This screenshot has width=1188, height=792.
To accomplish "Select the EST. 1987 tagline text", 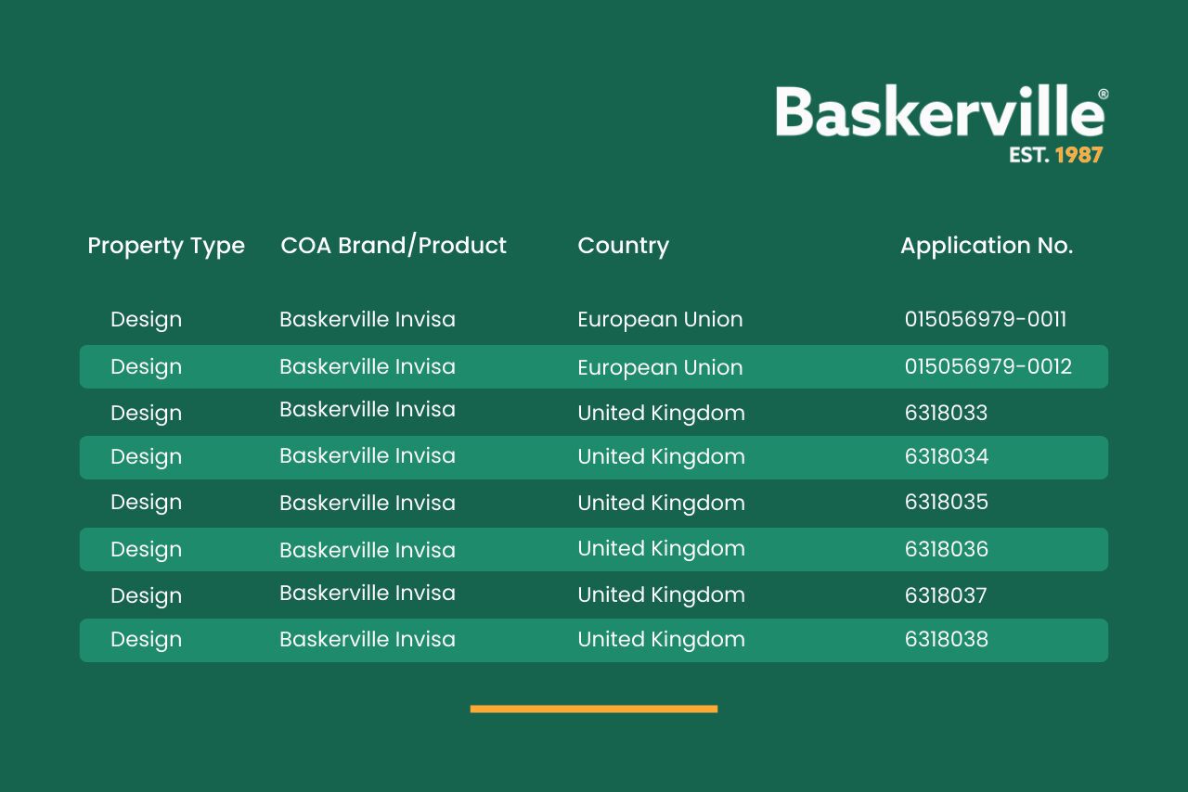I will click(1055, 155).
